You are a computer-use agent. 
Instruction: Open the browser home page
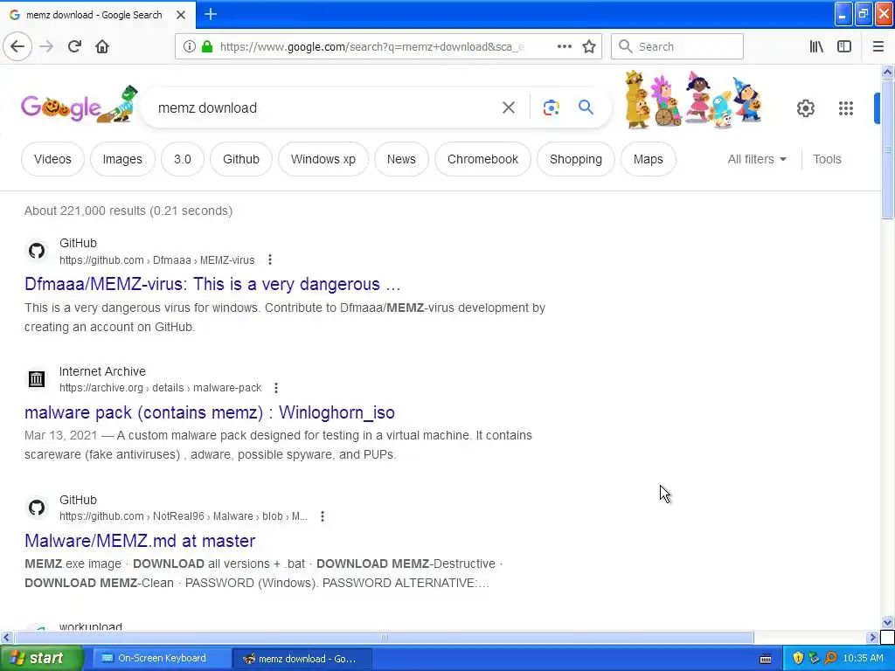pos(102,46)
